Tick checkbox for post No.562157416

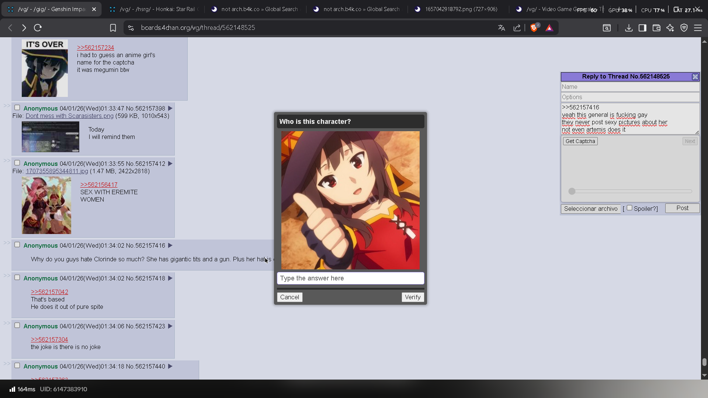pos(17,245)
